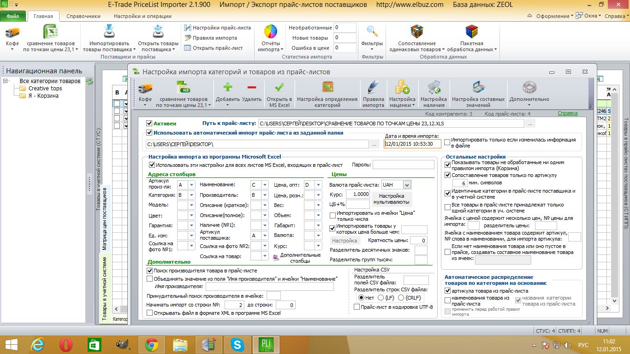
Task: Click the Кофе truck icon in the dialog toolbar
Action: 145,88
